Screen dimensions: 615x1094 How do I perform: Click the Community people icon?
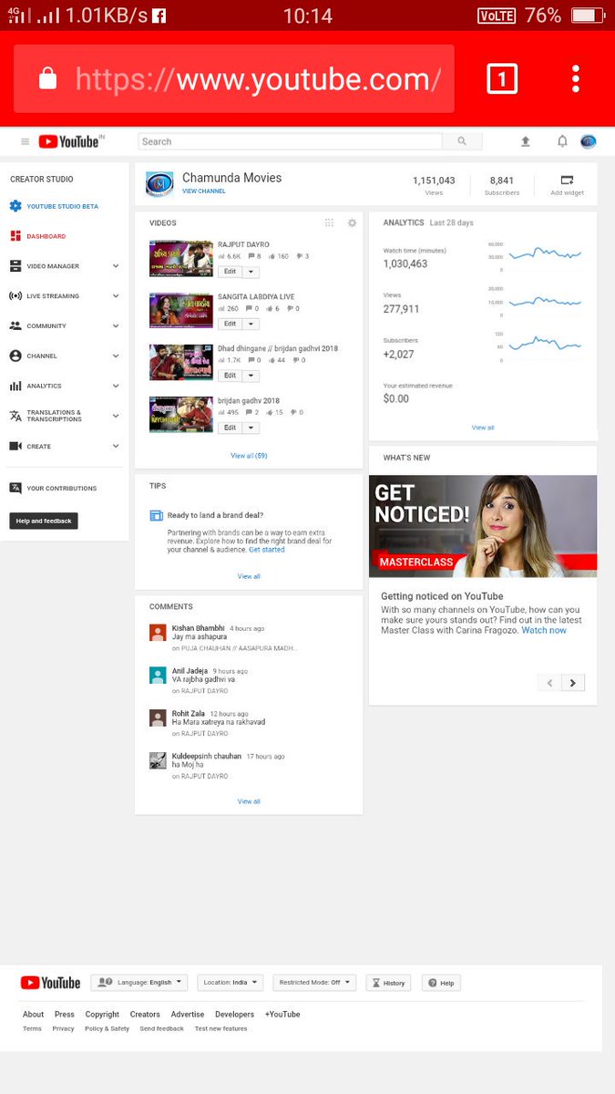(15, 325)
